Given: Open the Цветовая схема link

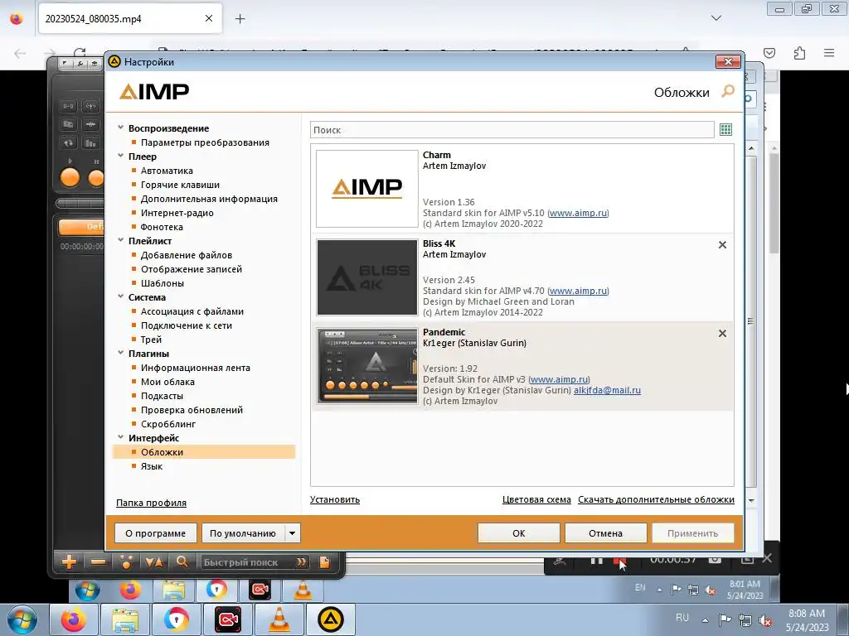Looking at the screenshot, I should pyautogui.click(x=536, y=499).
